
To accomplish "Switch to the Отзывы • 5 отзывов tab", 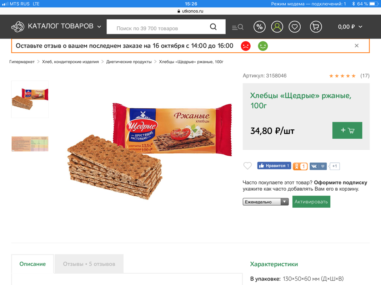I will (89, 264).
